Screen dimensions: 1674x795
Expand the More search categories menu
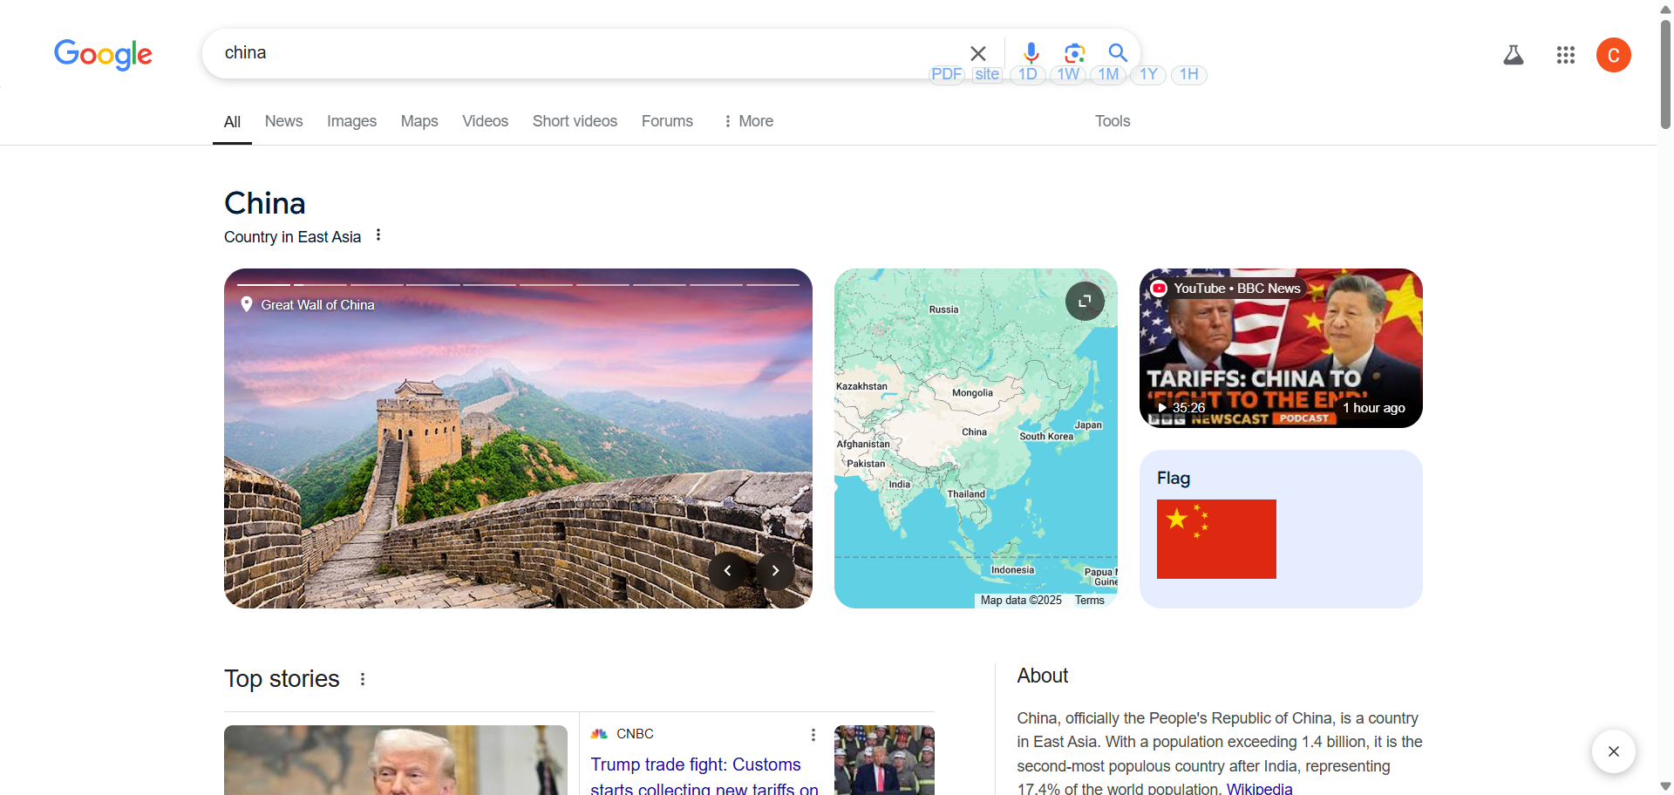click(748, 121)
